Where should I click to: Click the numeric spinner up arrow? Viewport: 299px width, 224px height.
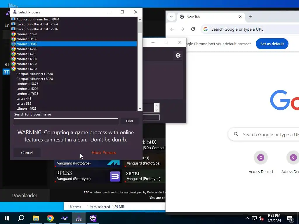(157, 105)
